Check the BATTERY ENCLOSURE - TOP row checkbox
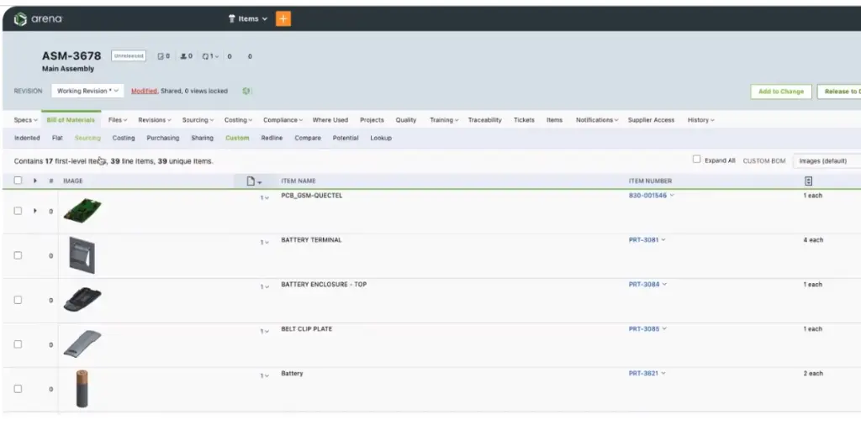This screenshot has height=430, width=861. (x=18, y=300)
